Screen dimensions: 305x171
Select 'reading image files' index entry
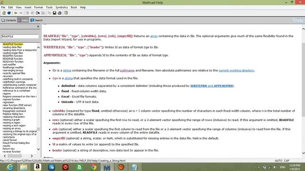coord(13,53)
